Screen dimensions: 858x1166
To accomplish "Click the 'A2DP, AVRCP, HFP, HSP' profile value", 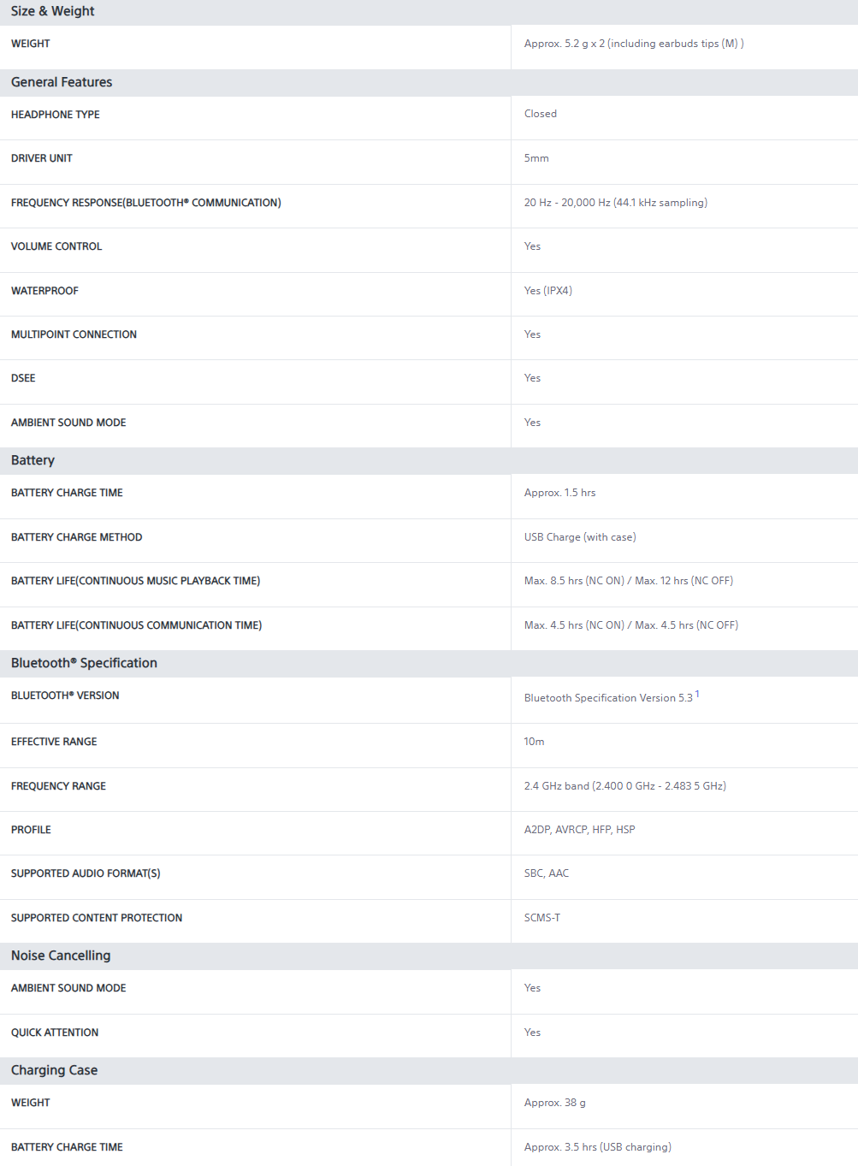I will click(580, 830).
